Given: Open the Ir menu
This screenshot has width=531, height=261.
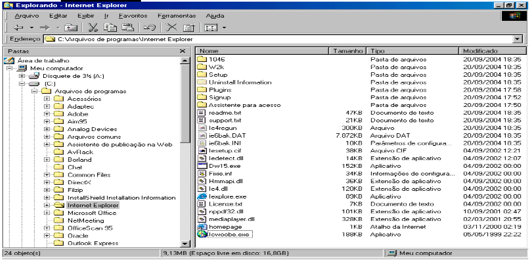Looking at the screenshot, I should pos(106,16).
